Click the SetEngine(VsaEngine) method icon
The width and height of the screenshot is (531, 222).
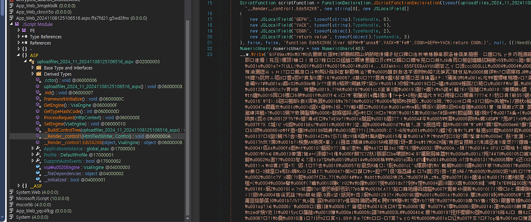click(39, 124)
